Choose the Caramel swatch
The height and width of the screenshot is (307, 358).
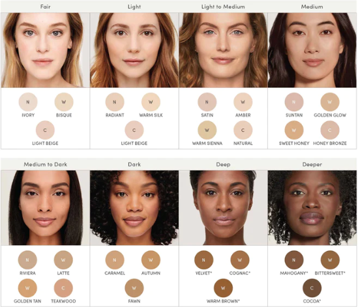coord(115,260)
